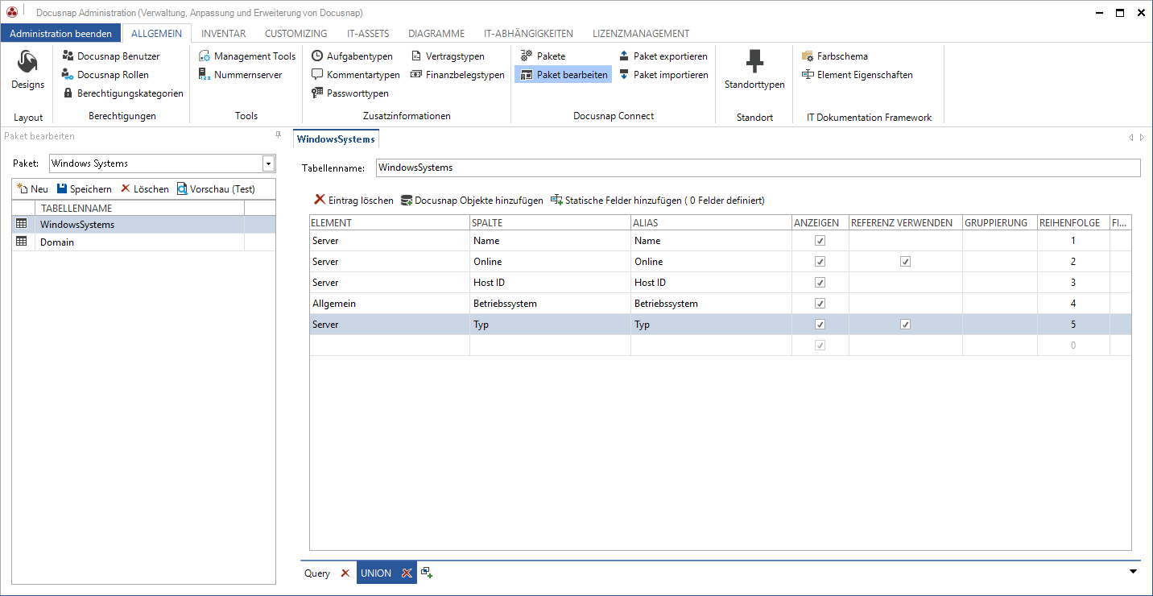This screenshot has width=1153, height=596.
Task: Click the Host ID Spalte cell
Action: point(551,283)
